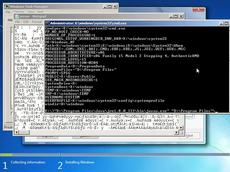Maximize the cmd.exe window

pos(226,23)
